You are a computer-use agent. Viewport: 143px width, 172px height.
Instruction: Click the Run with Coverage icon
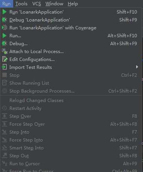[x=5, y=28]
